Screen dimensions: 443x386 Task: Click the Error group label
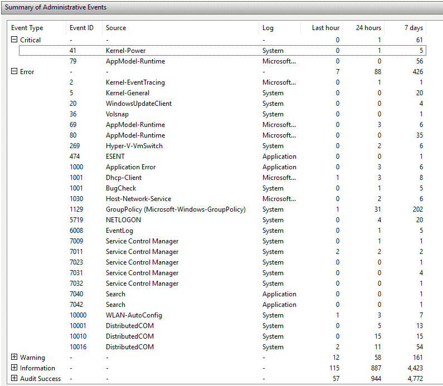(27, 72)
